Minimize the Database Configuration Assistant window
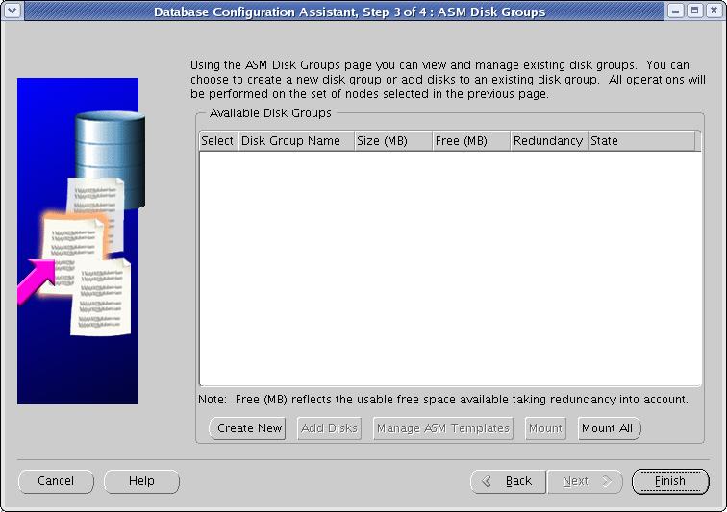The height and width of the screenshot is (512, 727). pyautogui.click(x=676, y=12)
